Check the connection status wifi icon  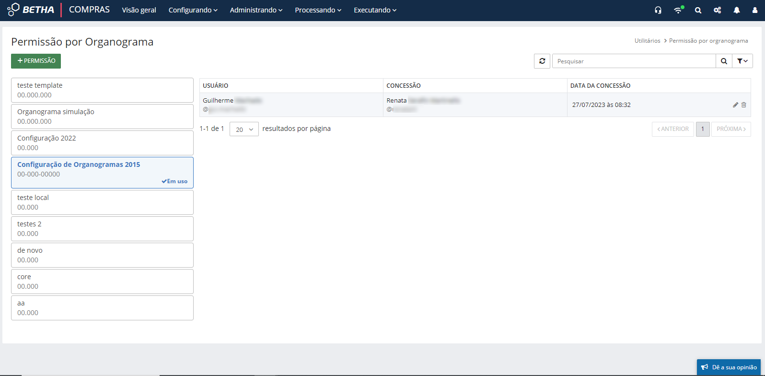point(678,10)
